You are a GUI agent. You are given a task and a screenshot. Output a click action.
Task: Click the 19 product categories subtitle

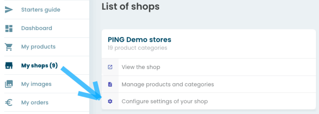(137, 48)
